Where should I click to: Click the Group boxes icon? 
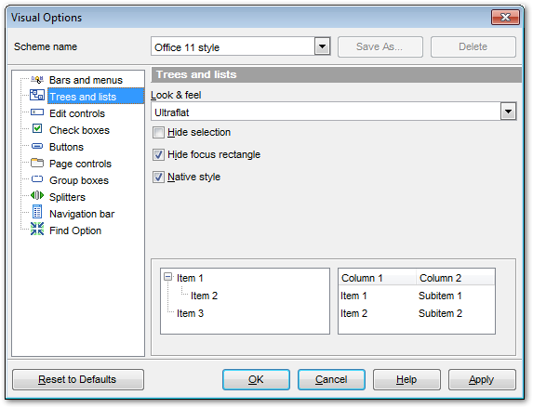click(x=37, y=179)
